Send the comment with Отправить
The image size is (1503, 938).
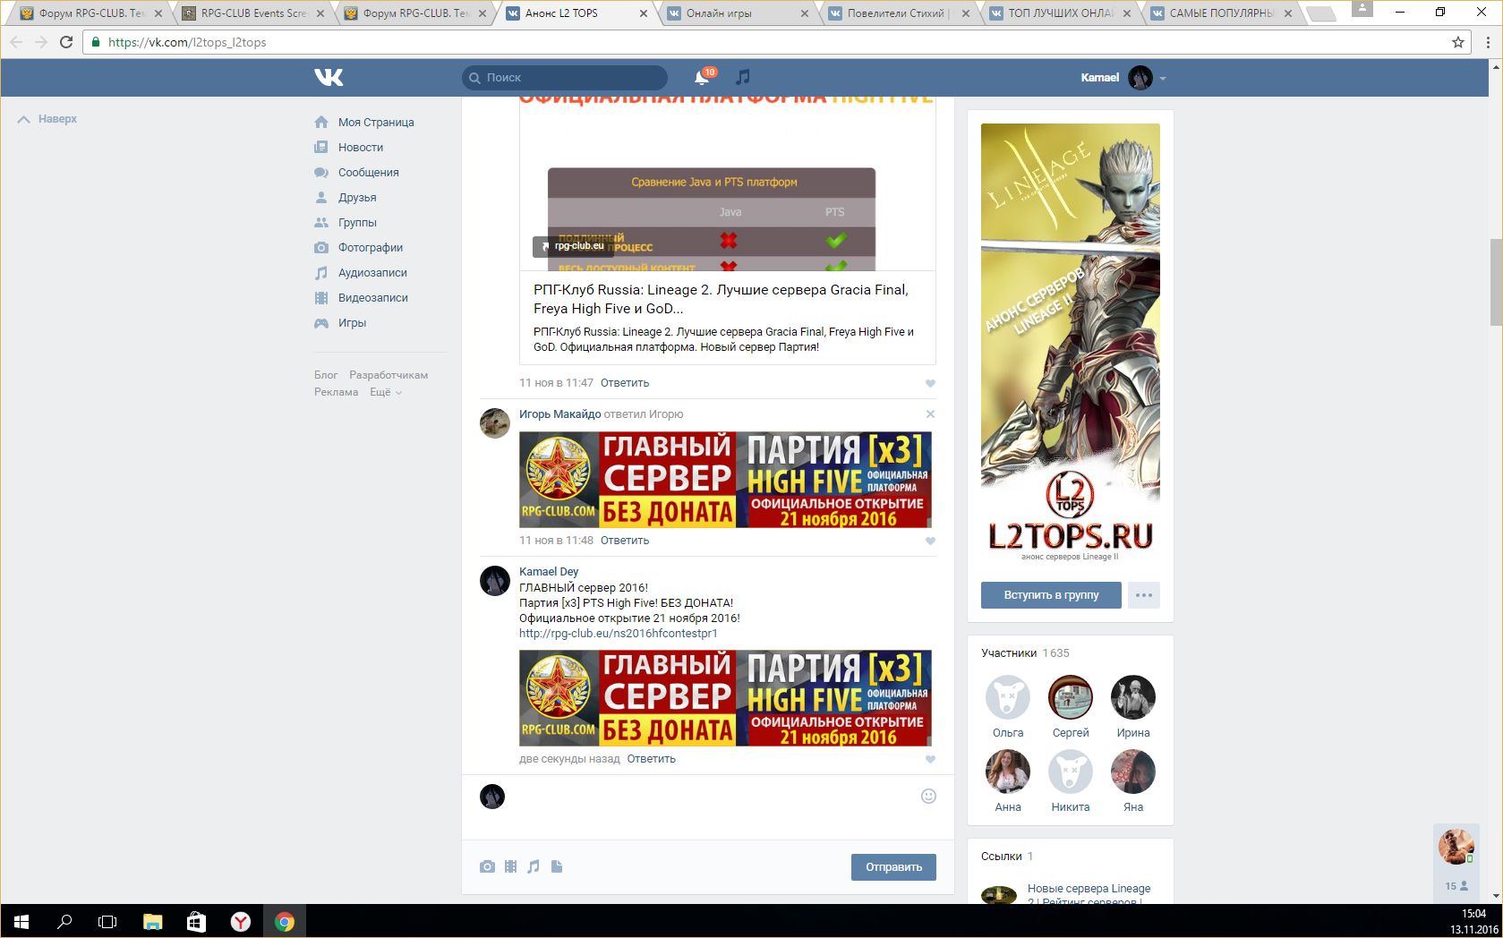pyautogui.click(x=893, y=866)
